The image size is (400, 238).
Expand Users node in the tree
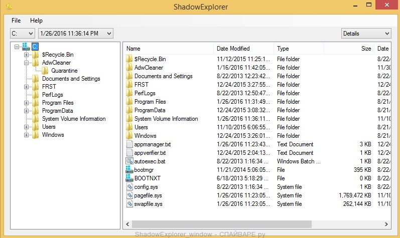[x=26, y=127]
